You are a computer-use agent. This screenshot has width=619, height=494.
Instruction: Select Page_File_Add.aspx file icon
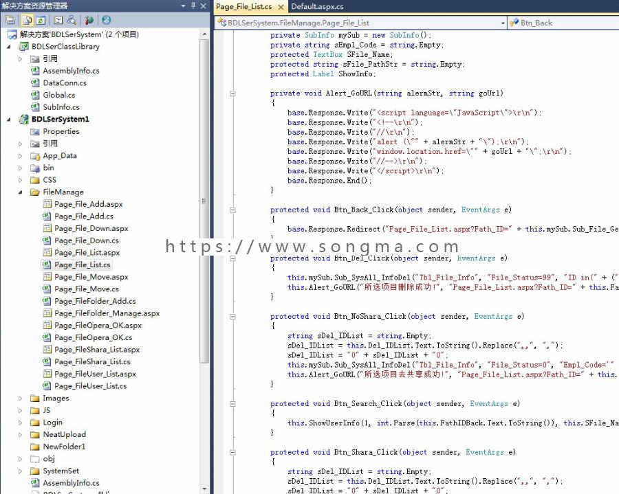(x=47, y=204)
